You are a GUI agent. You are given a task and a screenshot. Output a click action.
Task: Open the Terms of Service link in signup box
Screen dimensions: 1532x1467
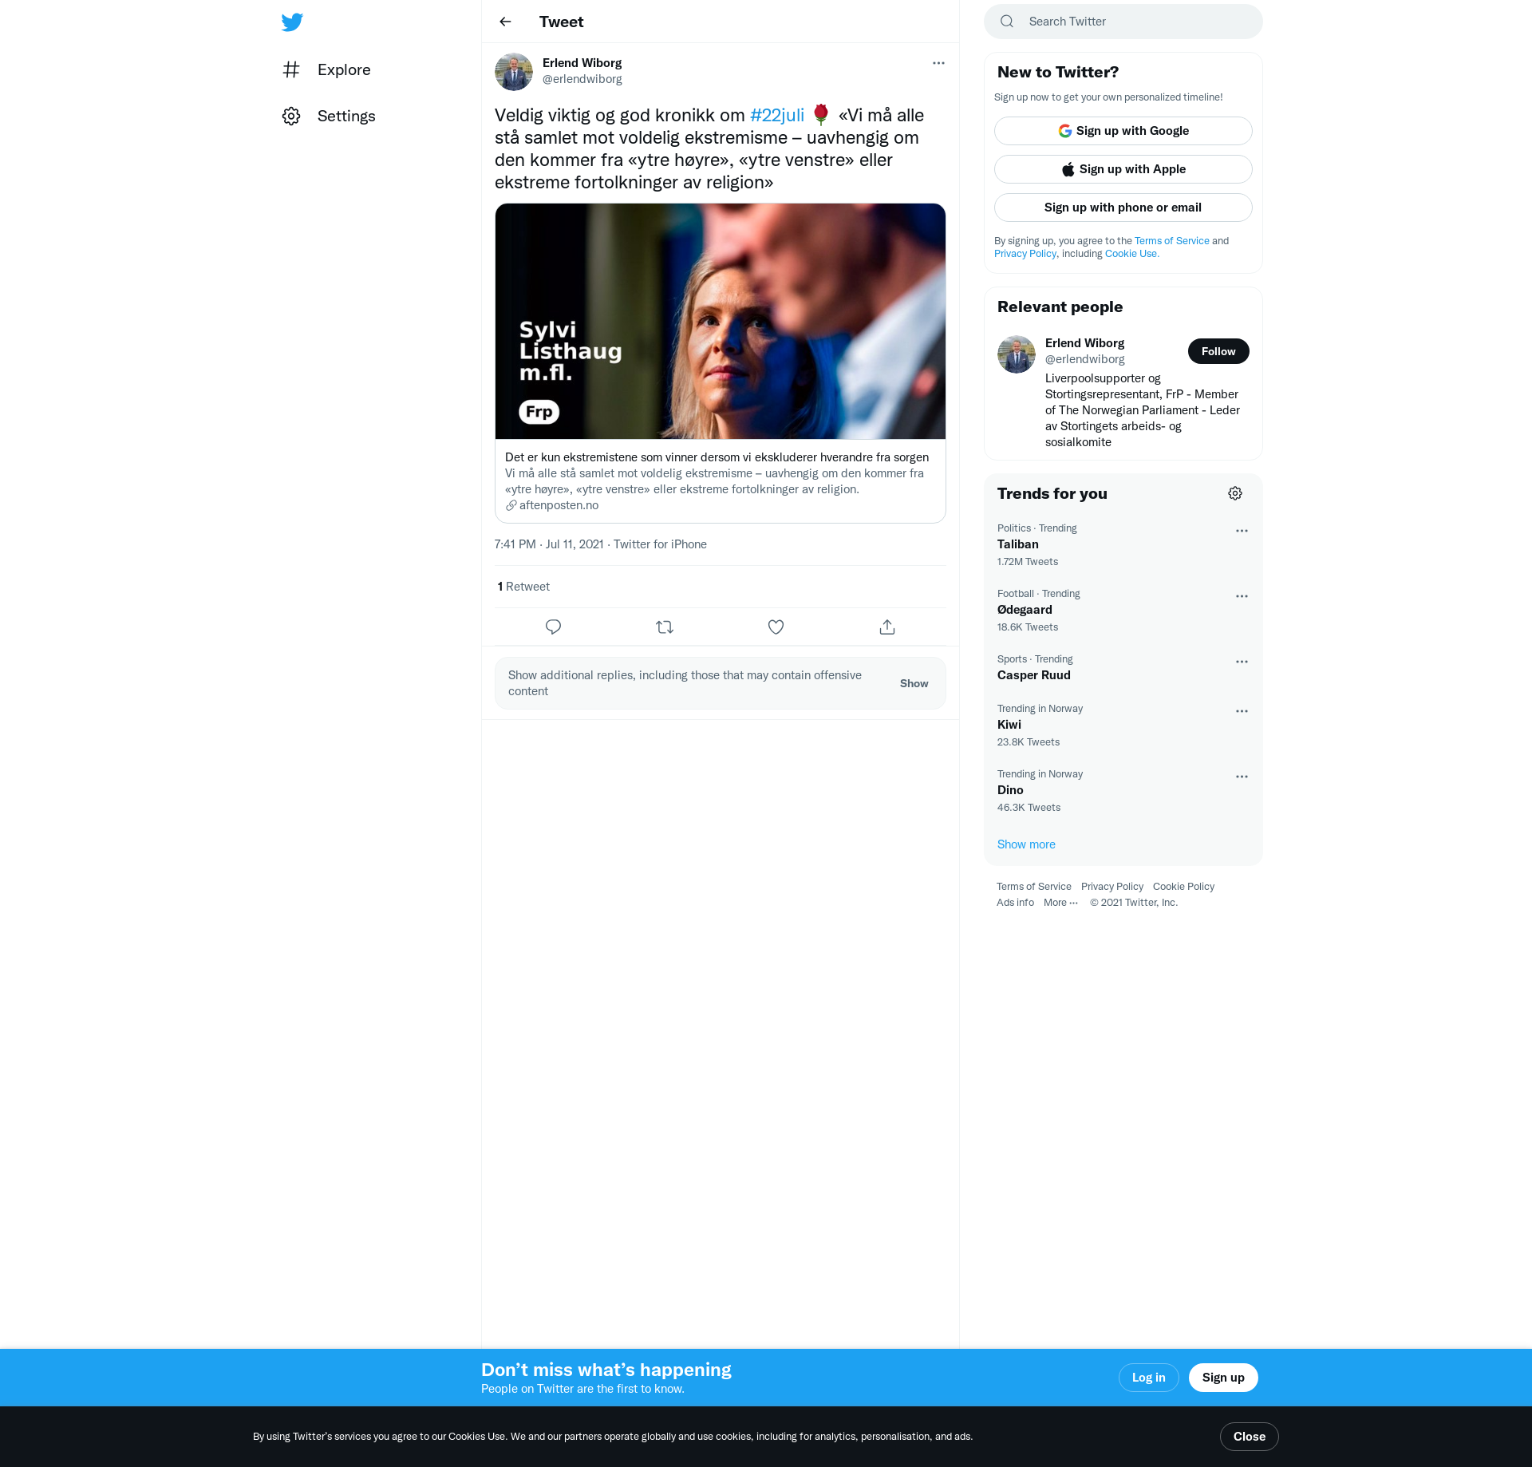(x=1172, y=241)
